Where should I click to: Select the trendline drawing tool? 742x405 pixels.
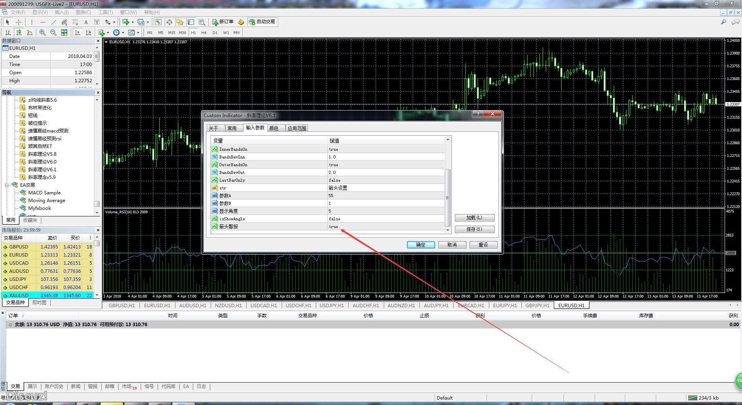[54, 22]
